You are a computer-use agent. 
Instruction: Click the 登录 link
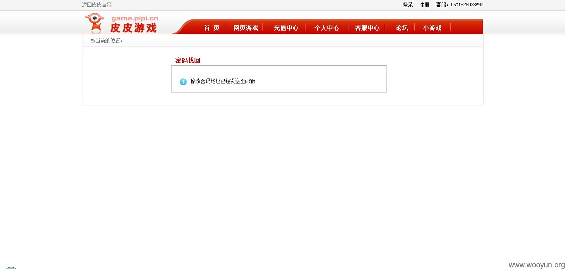[408, 5]
